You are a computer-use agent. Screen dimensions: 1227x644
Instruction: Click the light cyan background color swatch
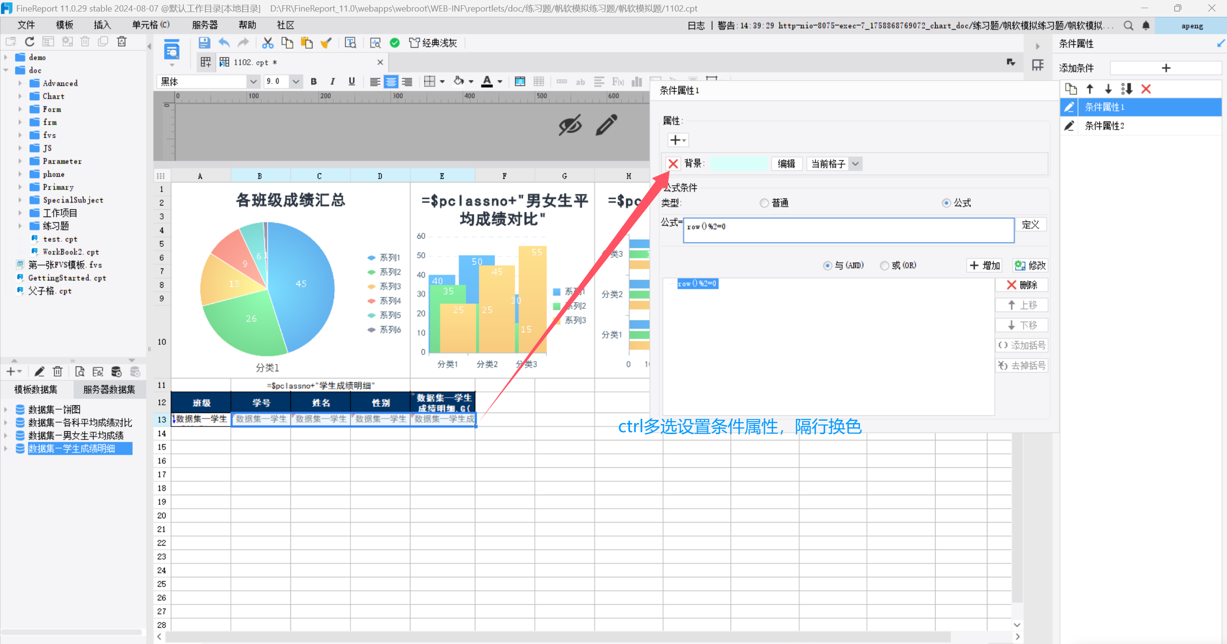738,164
